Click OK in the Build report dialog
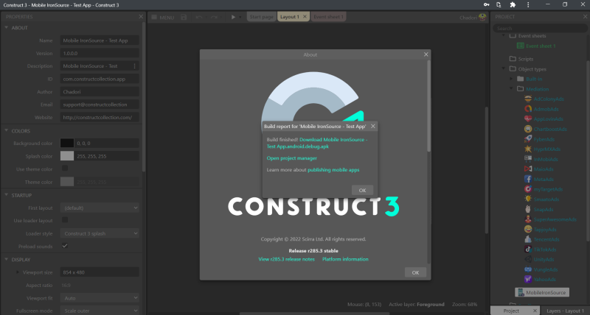The image size is (590, 315). (362, 190)
